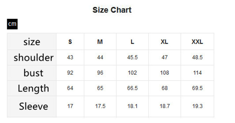Select the bust row label
Screen dimensions: 235x123
pos(33,73)
